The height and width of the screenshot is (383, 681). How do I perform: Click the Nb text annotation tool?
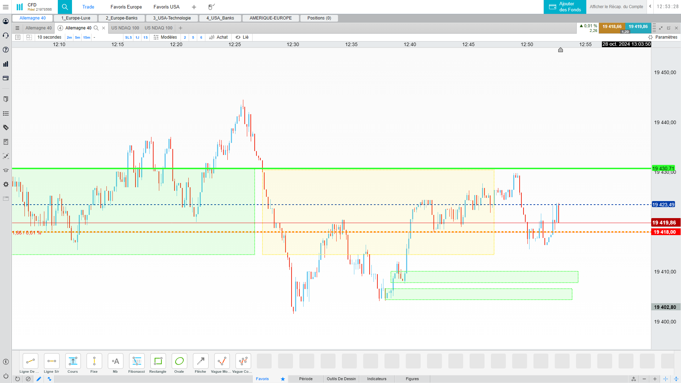115,361
